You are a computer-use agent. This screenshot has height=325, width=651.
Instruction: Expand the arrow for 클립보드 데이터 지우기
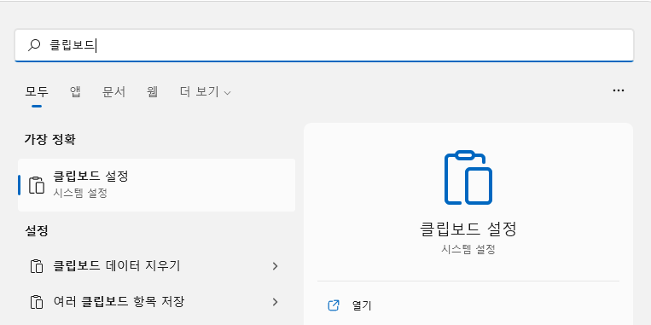pos(275,266)
